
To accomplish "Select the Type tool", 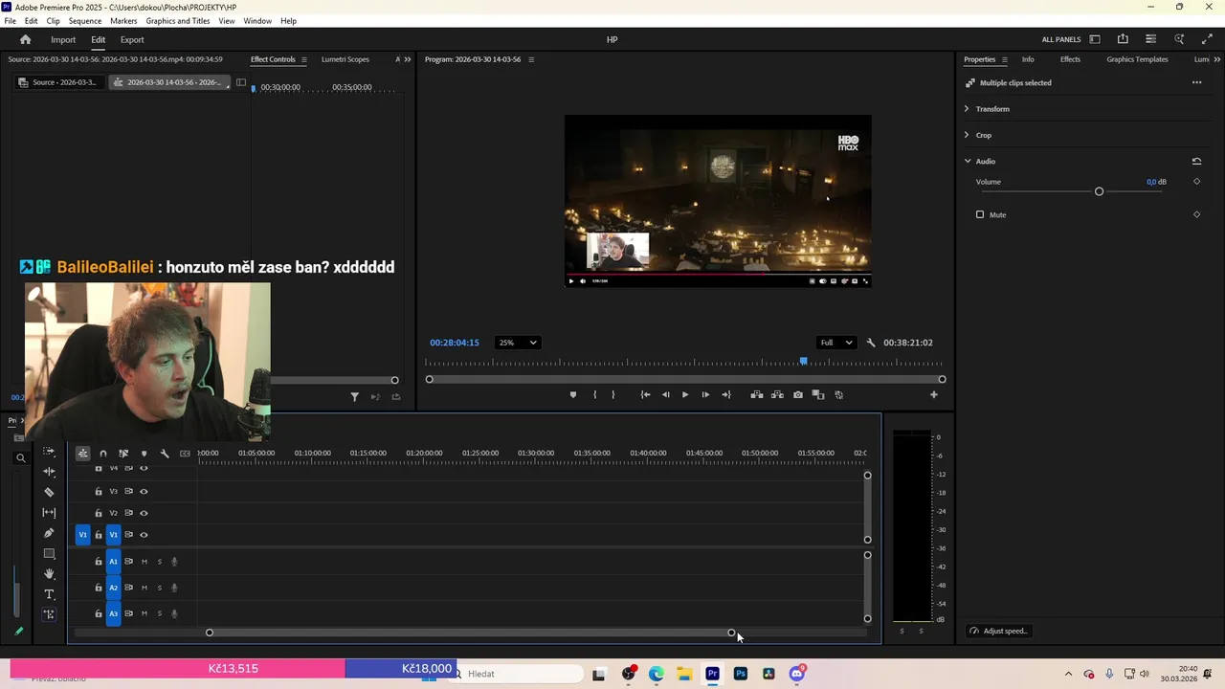I will (x=49, y=595).
